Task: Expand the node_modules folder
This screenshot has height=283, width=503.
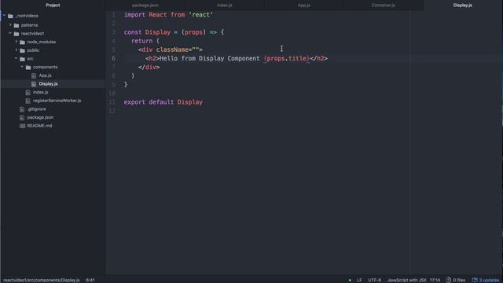Action: pyautogui.click(x=17, y=42)
